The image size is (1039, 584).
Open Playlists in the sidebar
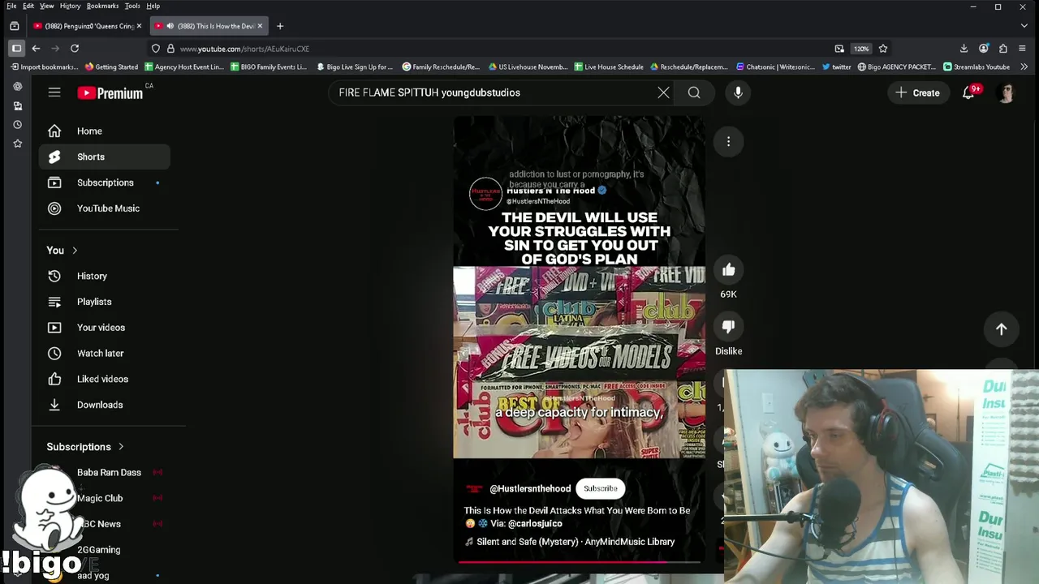(105, 302)
